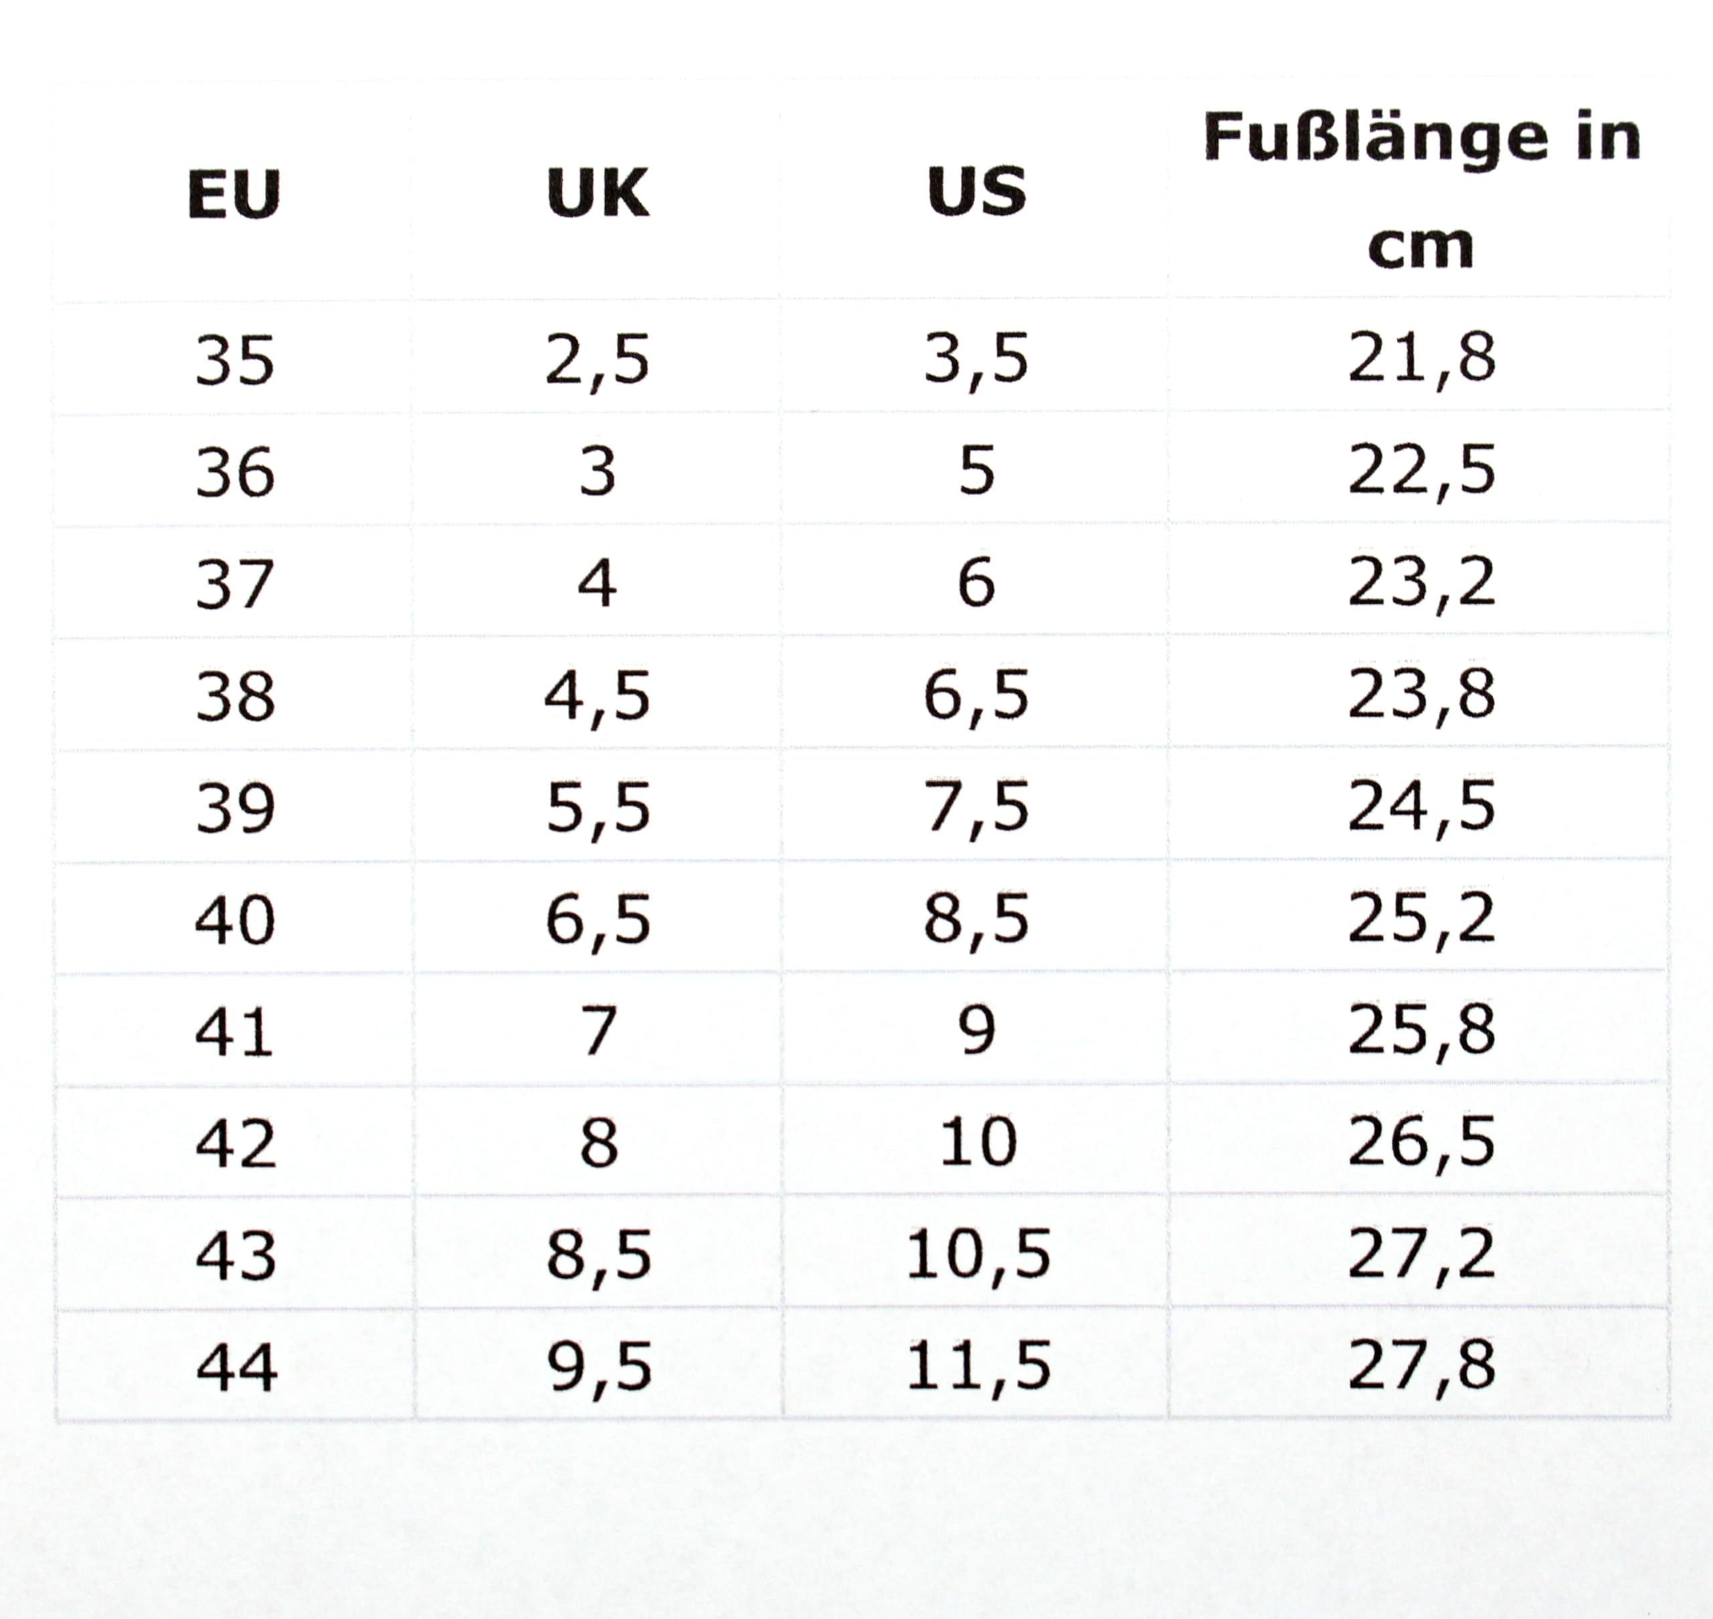This screenshot has height=1619, width=1713.
Task: Click the UK size 2,5 cell
Action: (597, 360)
